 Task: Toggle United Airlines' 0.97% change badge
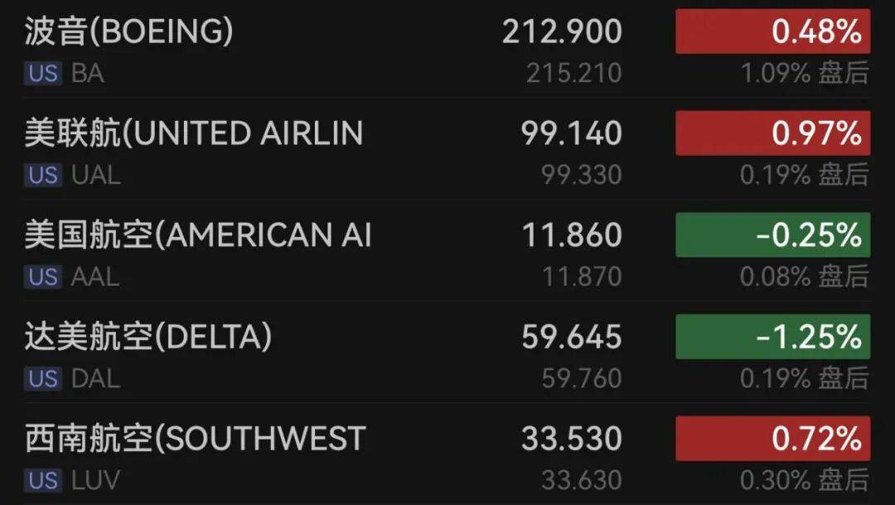click(772, 133)
